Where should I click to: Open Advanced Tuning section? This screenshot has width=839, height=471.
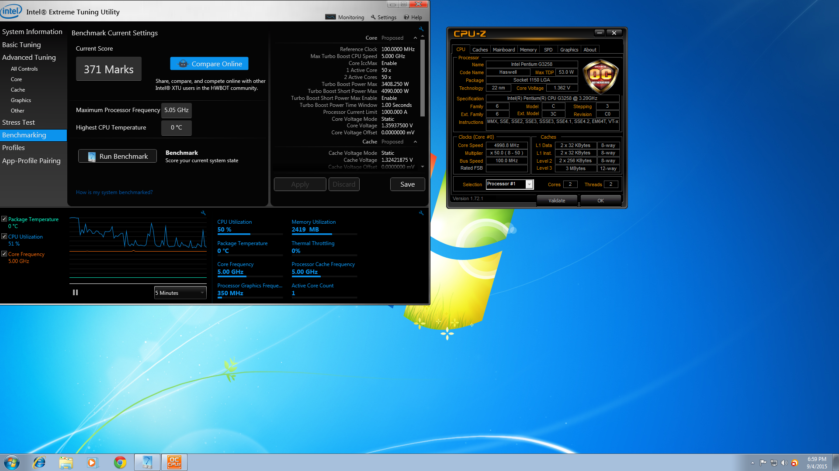tap(29, 57)
